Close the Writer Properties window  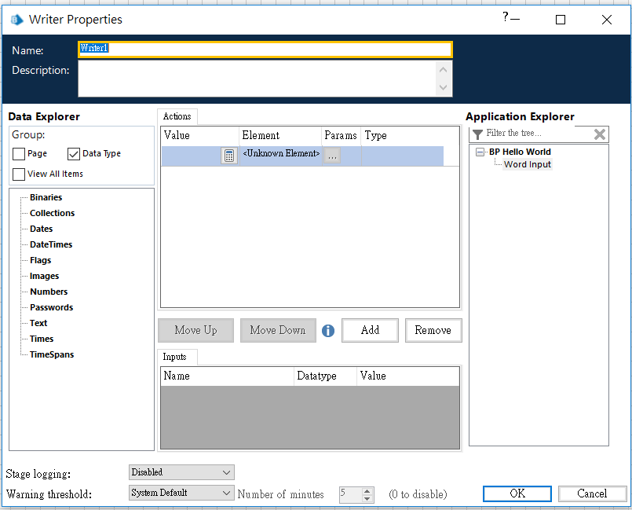[607, 20]
